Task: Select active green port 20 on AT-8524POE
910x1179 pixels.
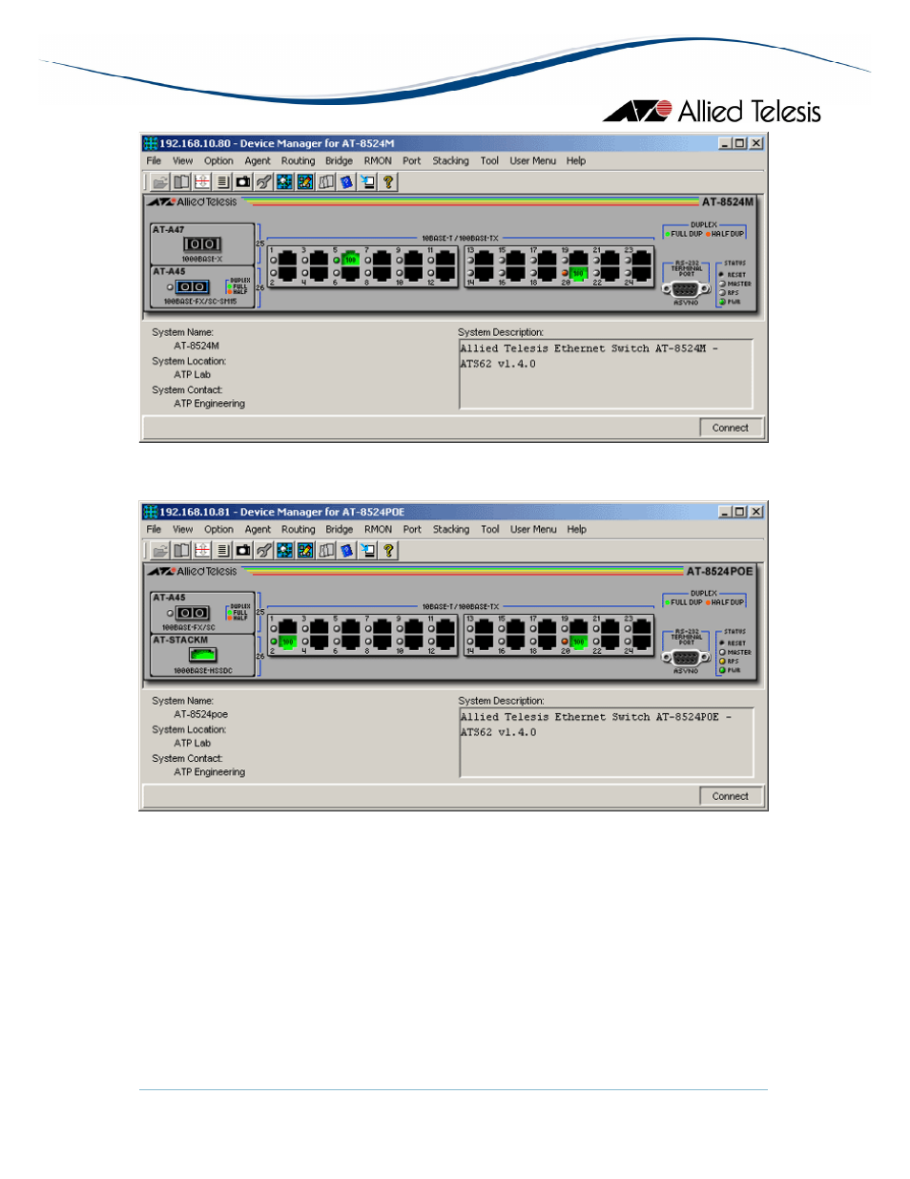Action: click(x=578, y=642)
